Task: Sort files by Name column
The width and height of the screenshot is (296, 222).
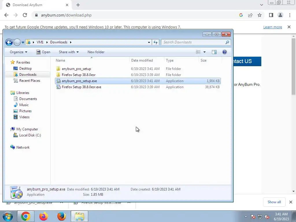Action: point(92,60)
